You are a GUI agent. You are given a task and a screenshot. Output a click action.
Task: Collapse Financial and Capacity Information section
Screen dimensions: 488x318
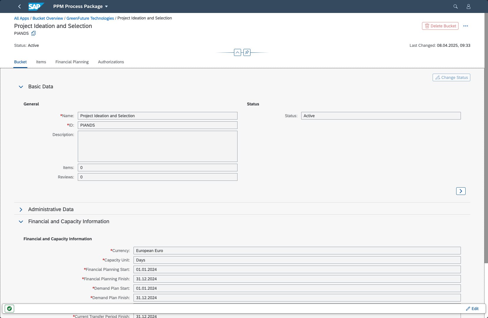21,221
